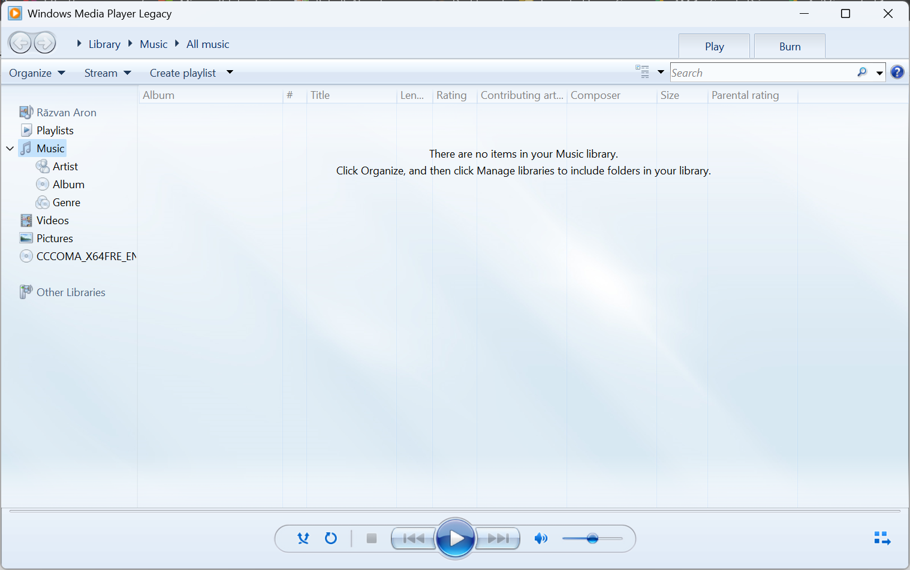Select Playlists in the navigation tree

pos(55,130)
